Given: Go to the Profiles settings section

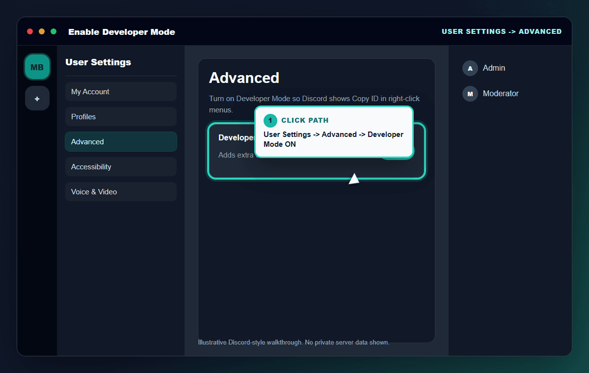Looking at the screenshot, I should (121, 117).
